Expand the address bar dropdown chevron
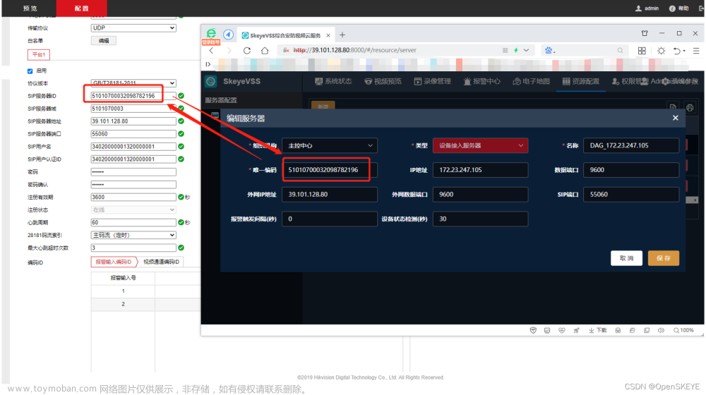 [x=527, y=50]
